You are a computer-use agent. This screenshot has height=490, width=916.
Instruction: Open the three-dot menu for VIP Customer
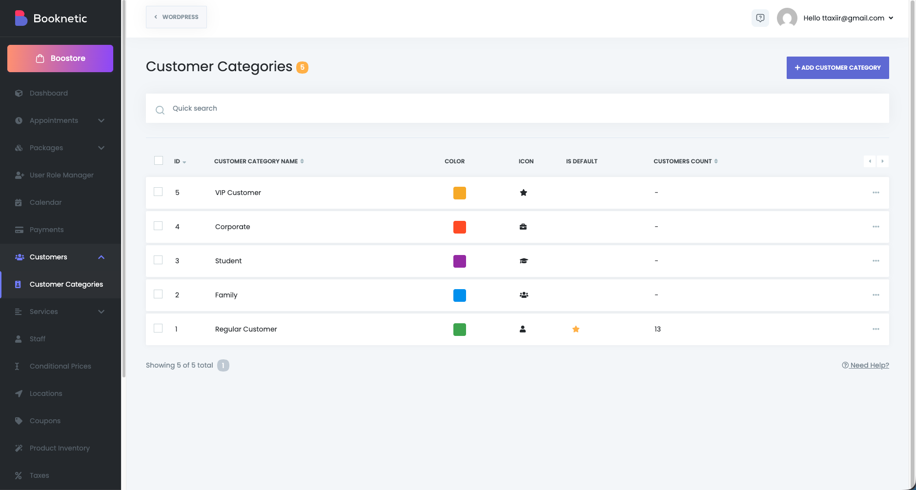[875, 193]
